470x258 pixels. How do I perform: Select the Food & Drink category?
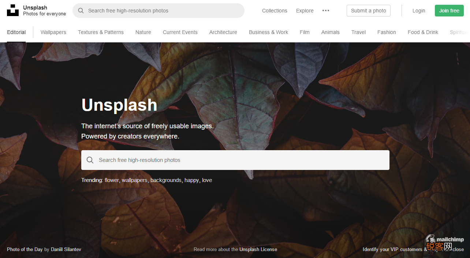pos(423,32)
